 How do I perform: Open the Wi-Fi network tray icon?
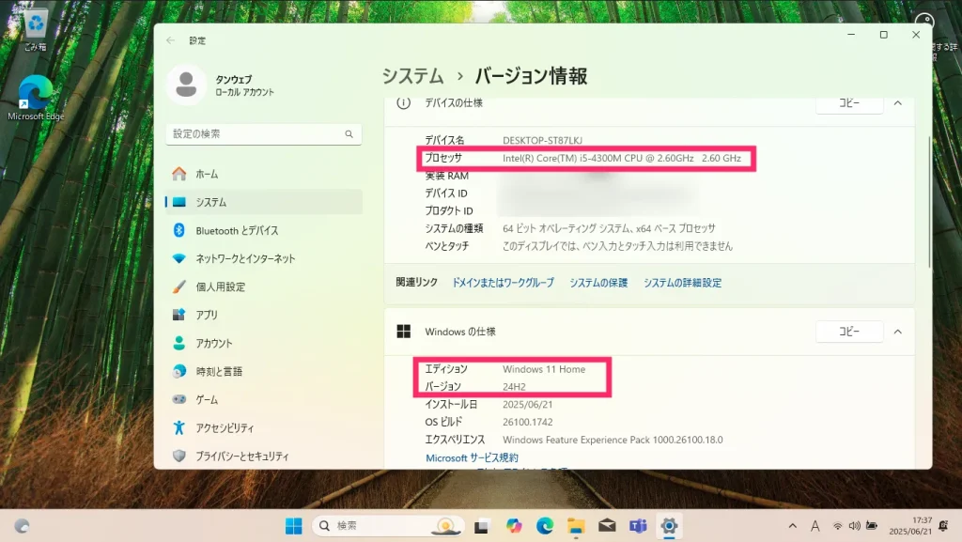[x=837, y=526]
